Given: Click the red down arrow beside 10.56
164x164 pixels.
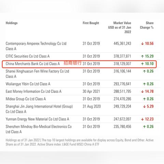Looking at the screenshot, I should [x=142, y=44].
